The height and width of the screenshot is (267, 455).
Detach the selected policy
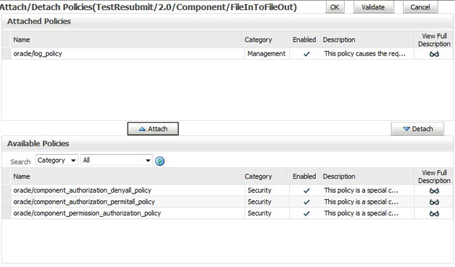418,129
